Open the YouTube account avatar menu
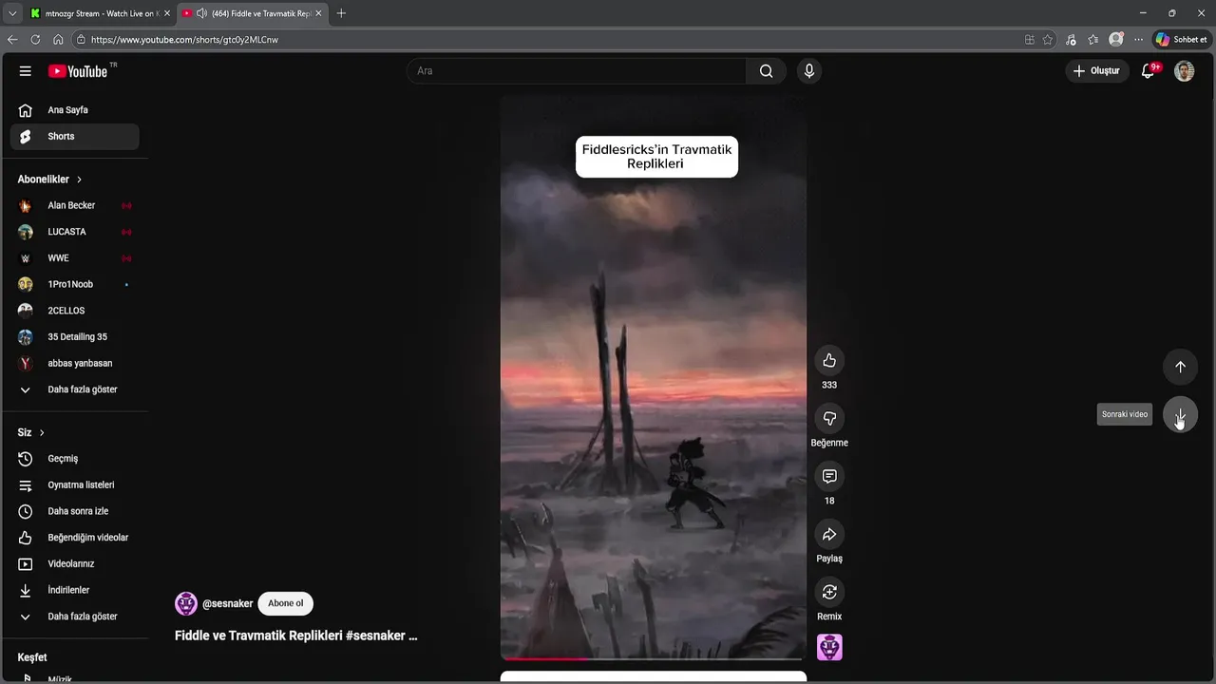The image size is (1216, 684). click(1184, 71)
